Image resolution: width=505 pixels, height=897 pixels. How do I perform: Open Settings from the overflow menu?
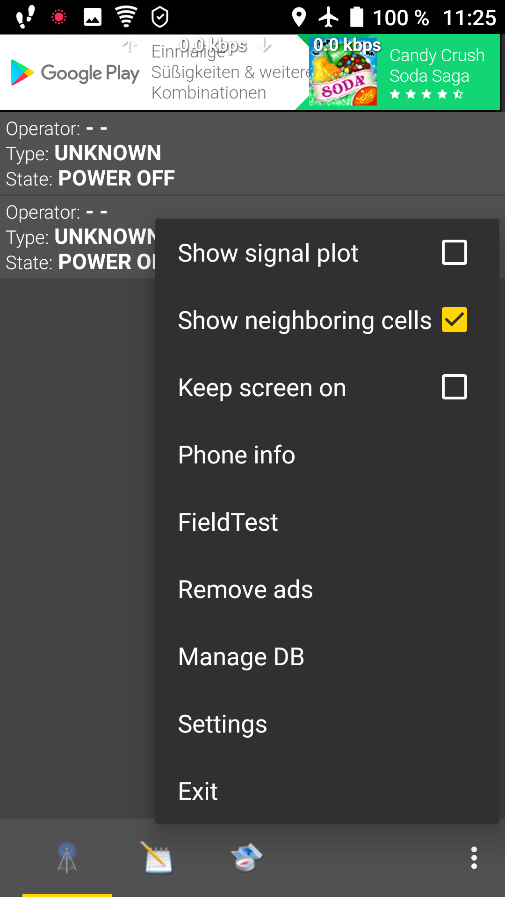coord(223,724)
